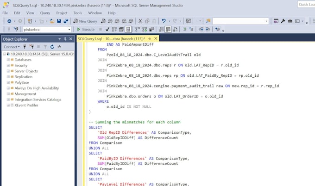315x186 pixels.
Task: Expand the Replication node
Action: point(8,77)
